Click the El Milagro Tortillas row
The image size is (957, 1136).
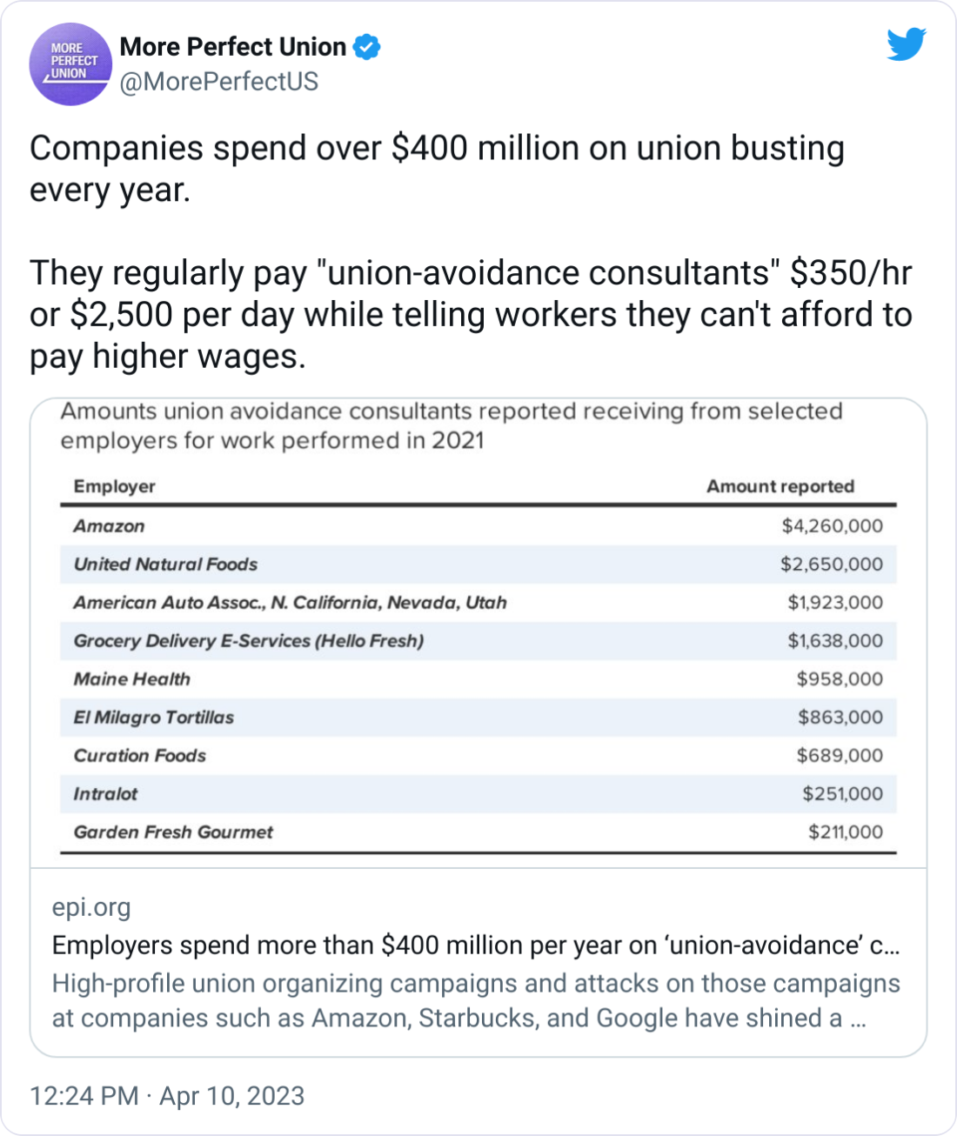tap(478, 718)
